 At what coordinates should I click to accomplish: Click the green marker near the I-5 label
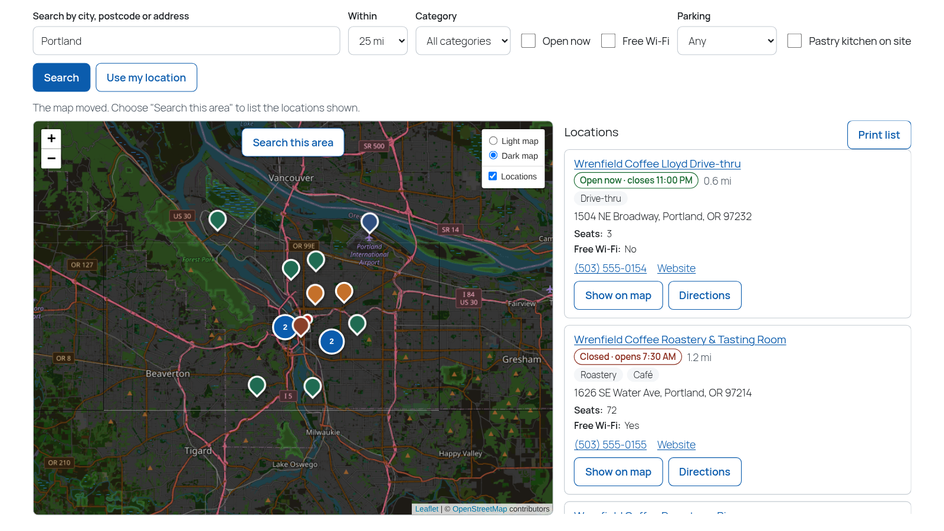313,387
